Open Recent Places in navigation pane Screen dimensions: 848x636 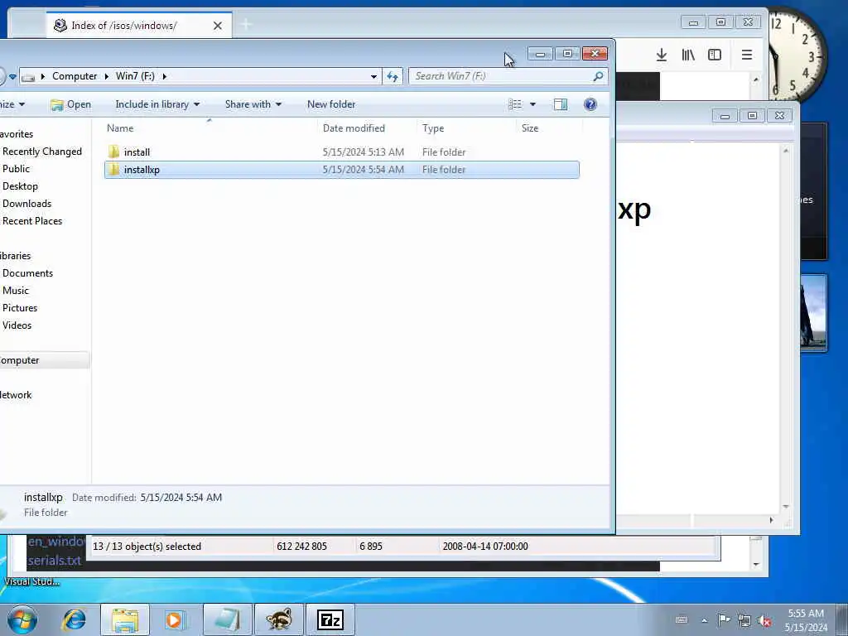[32, 220]
